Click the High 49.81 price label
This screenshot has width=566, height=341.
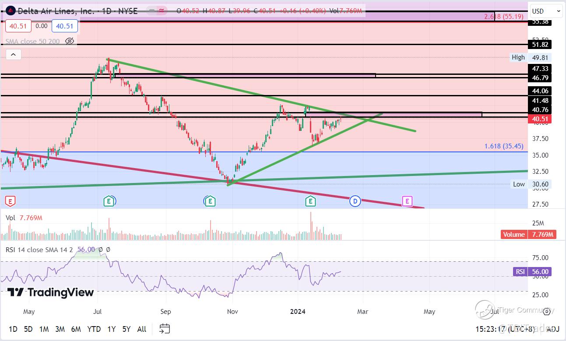tap(531, 57)
